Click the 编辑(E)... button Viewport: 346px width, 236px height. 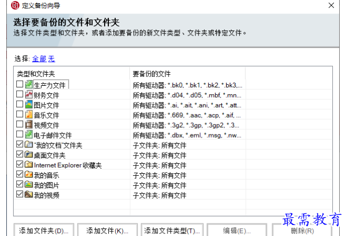pyautogui.click(x=237, y=231)
